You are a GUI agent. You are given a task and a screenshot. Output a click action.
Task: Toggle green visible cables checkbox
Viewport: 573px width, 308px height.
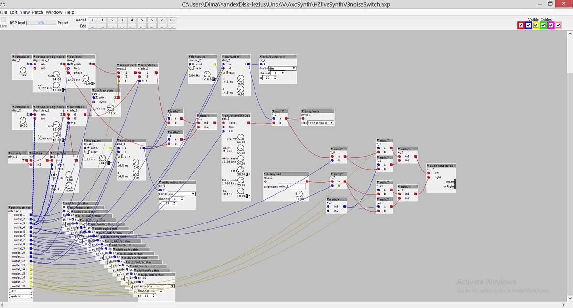[x=543, y=25]
